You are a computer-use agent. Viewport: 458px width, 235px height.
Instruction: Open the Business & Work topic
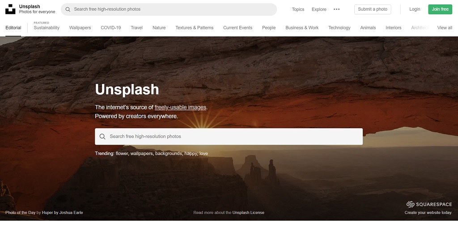(302, 28)
